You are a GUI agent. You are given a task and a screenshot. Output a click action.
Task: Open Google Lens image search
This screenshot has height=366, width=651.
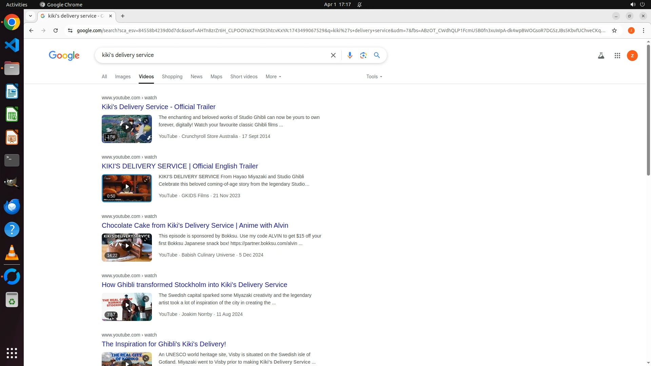(363, 55)
